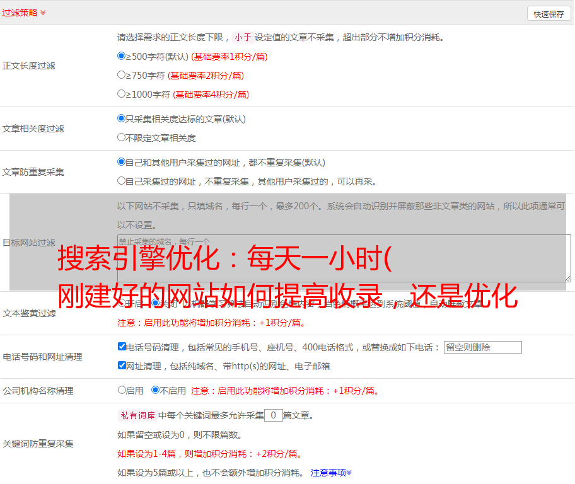Screen dimensions: 575x484
Task: Click the 文章相关度过滤 row label
Action: point(33,129)
